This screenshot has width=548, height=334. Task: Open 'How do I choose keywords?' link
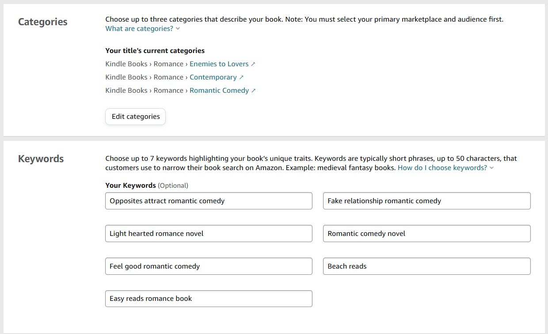pyautogui.click(x=442, y=168)
